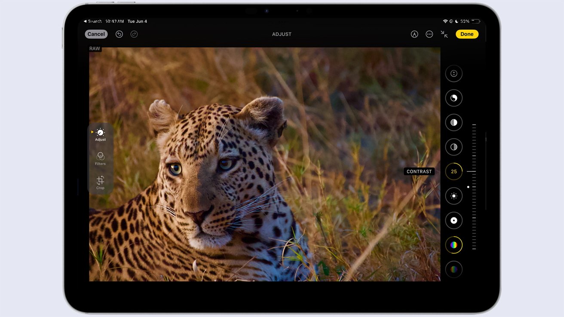Open the Black Point adjustment

click(454, 220)
